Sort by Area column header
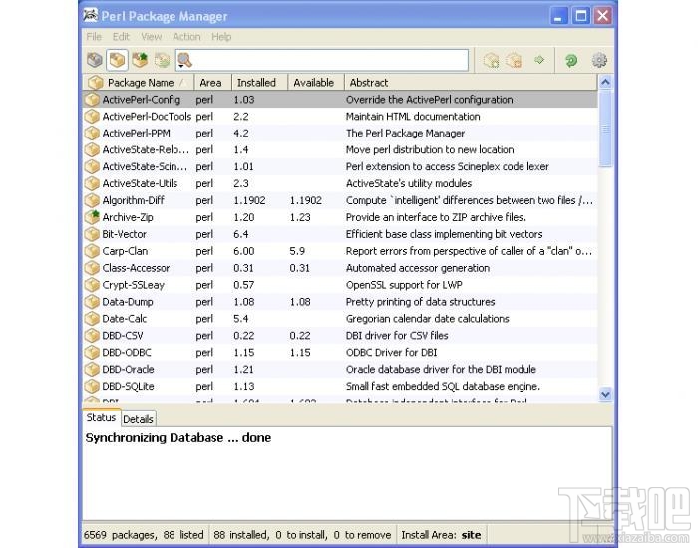This screenshot has height=548, width=698. click(x=212, y=83)
